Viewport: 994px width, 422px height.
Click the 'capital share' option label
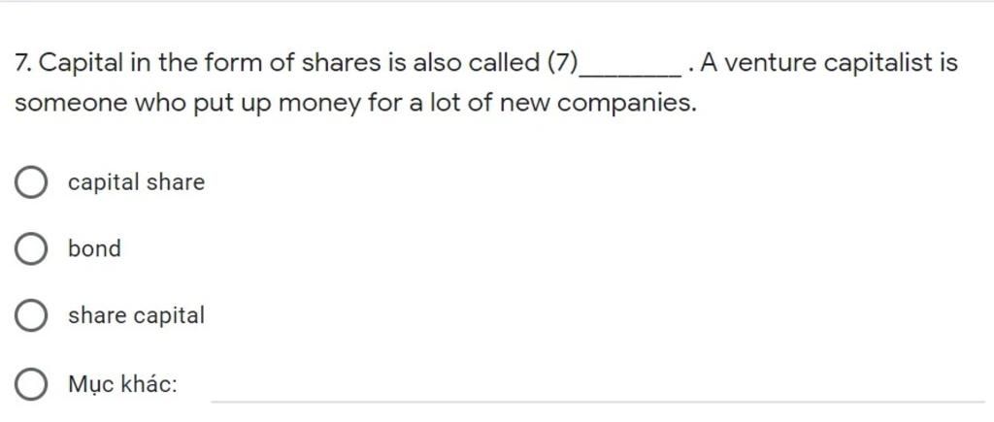pos(136,182)
